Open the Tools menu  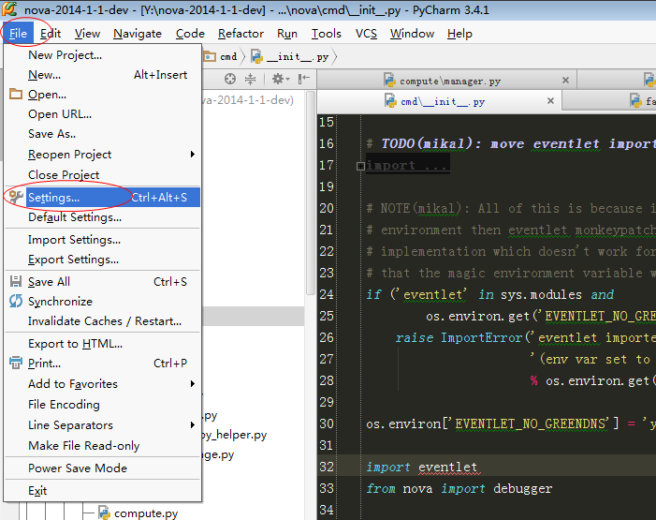click(326, 34)
